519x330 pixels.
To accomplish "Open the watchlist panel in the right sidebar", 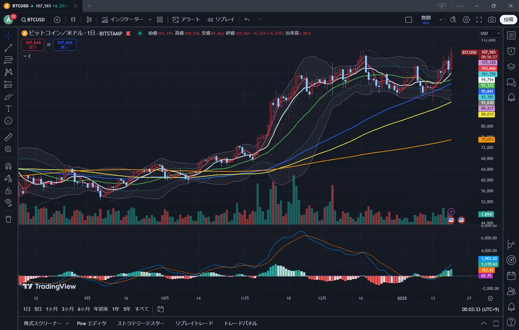I will click(511, 35).
